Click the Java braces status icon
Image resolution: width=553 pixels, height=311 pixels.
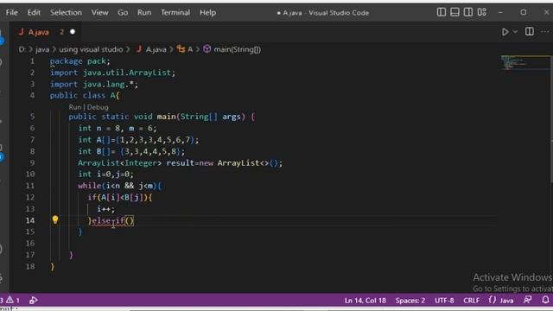point(493,300)
